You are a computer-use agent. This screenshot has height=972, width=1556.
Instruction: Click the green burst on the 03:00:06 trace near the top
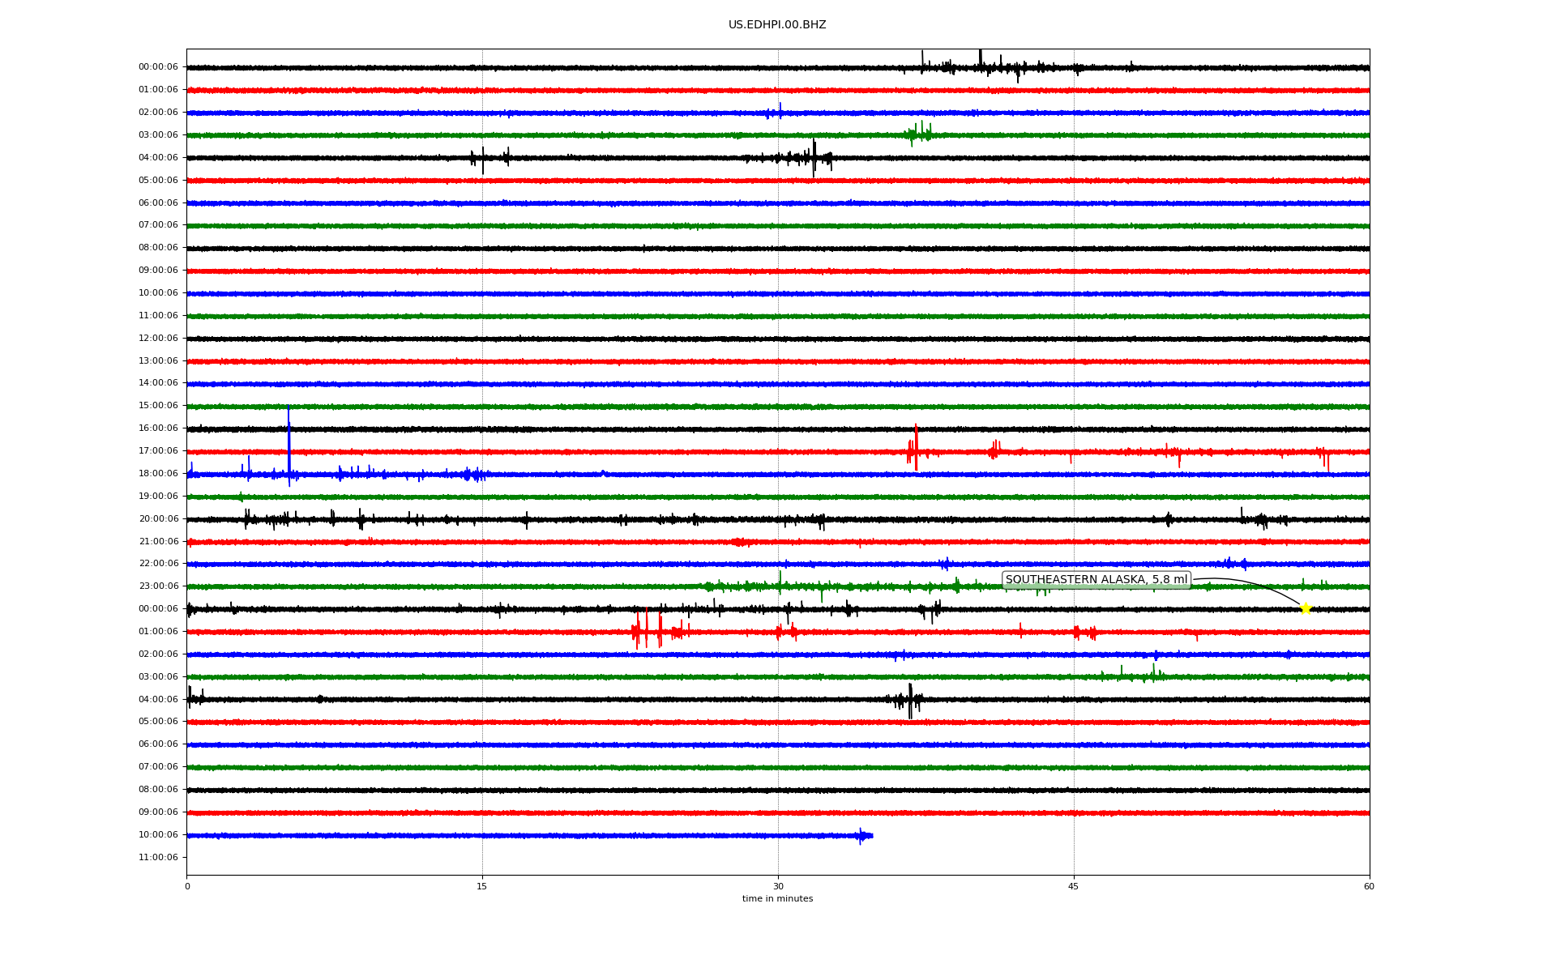[x=918, y=133]
